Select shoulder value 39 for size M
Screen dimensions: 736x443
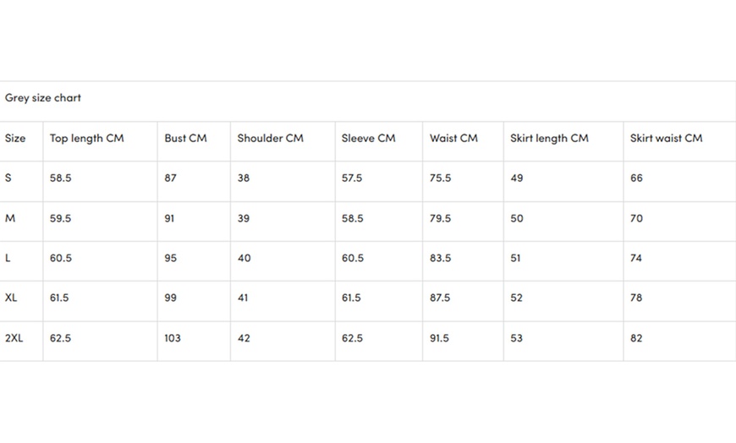click(244, 218)
